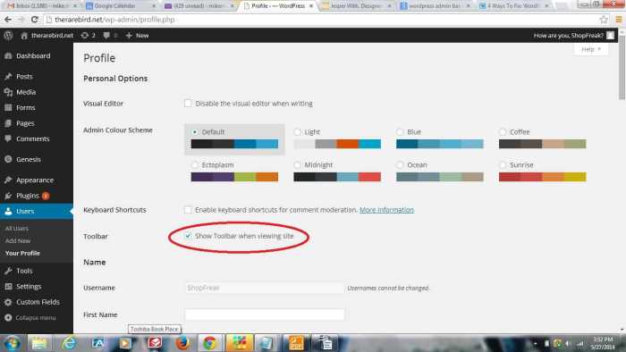Screen dimensions: 626x352
Task: Select the Coffee colour scheme radio
Action: pos(503,132)
